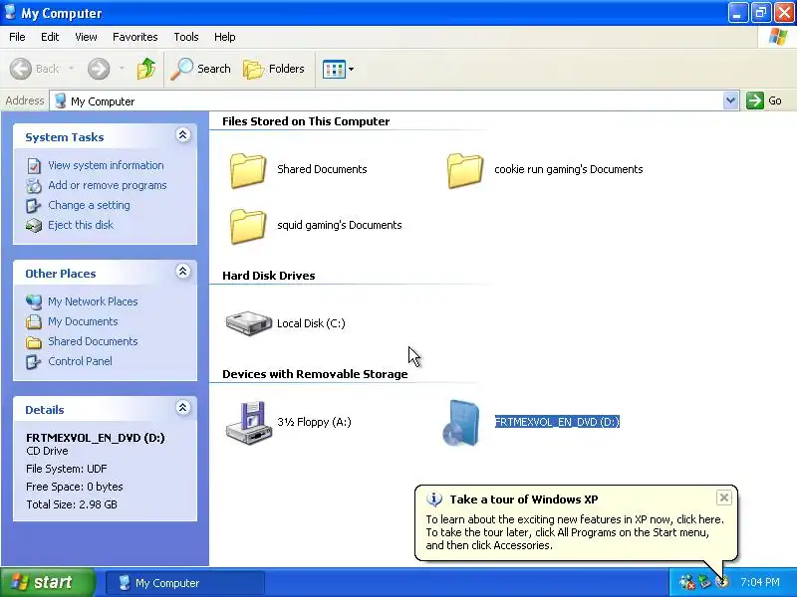The image size is (797, 597).
Task: Open Control Panel link
Action: coord(81,361)
